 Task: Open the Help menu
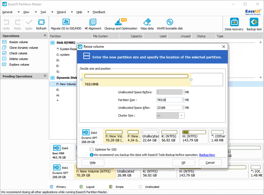(x=79, y=12)
